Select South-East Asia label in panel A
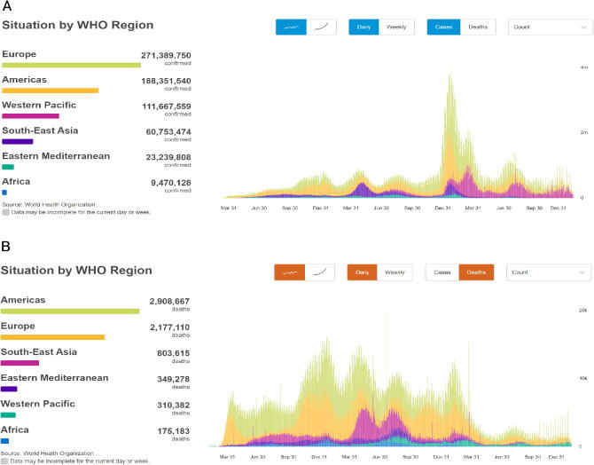This screenshot has width=594, height=465. click(40, 130)
